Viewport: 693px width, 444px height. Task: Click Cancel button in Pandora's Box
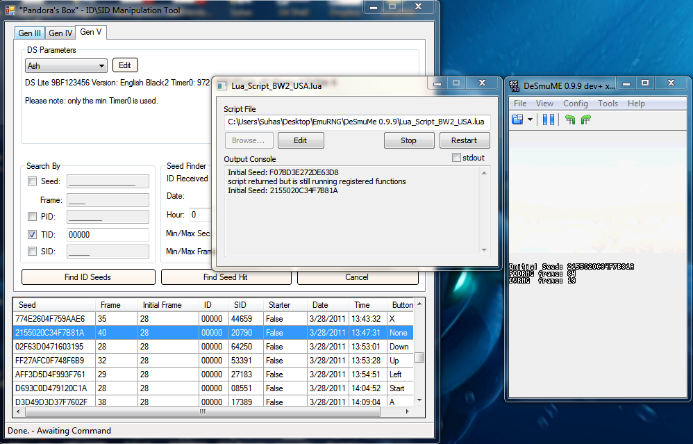(x=357, y=277)
